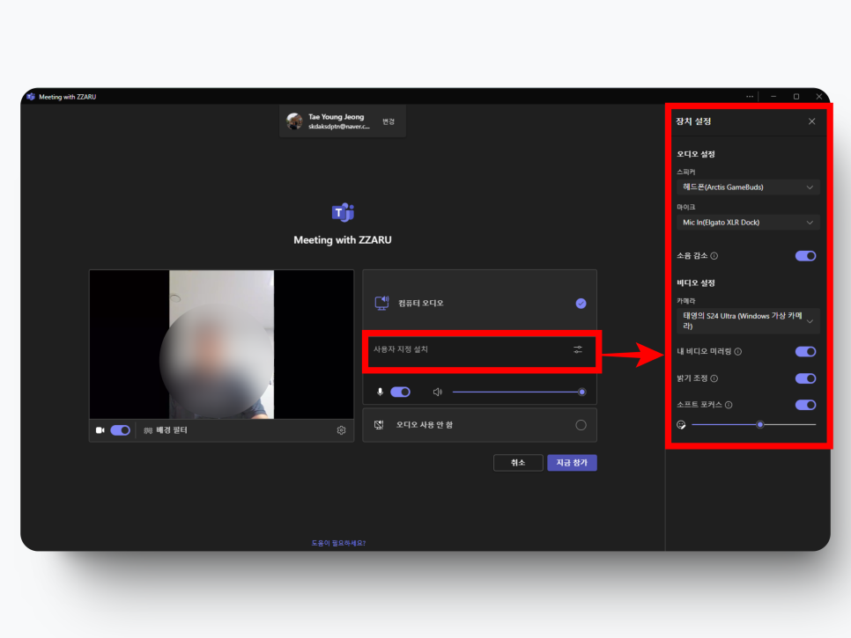Click the Meeting with ZZARU title text
This screenshot has width=851, height=638.
tap(343, 239)
